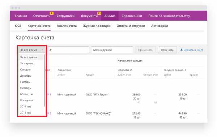This screenshot has width=217, height=137.
Task: Click the 212,40 turnover value
Action: click(136, 114)
